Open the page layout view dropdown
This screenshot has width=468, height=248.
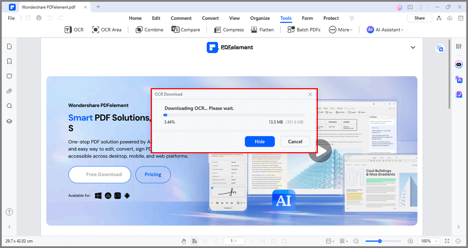click(344, 241)
